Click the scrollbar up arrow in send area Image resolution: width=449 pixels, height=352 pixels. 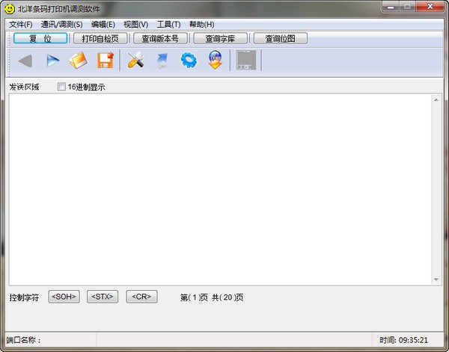coord(436,100)
